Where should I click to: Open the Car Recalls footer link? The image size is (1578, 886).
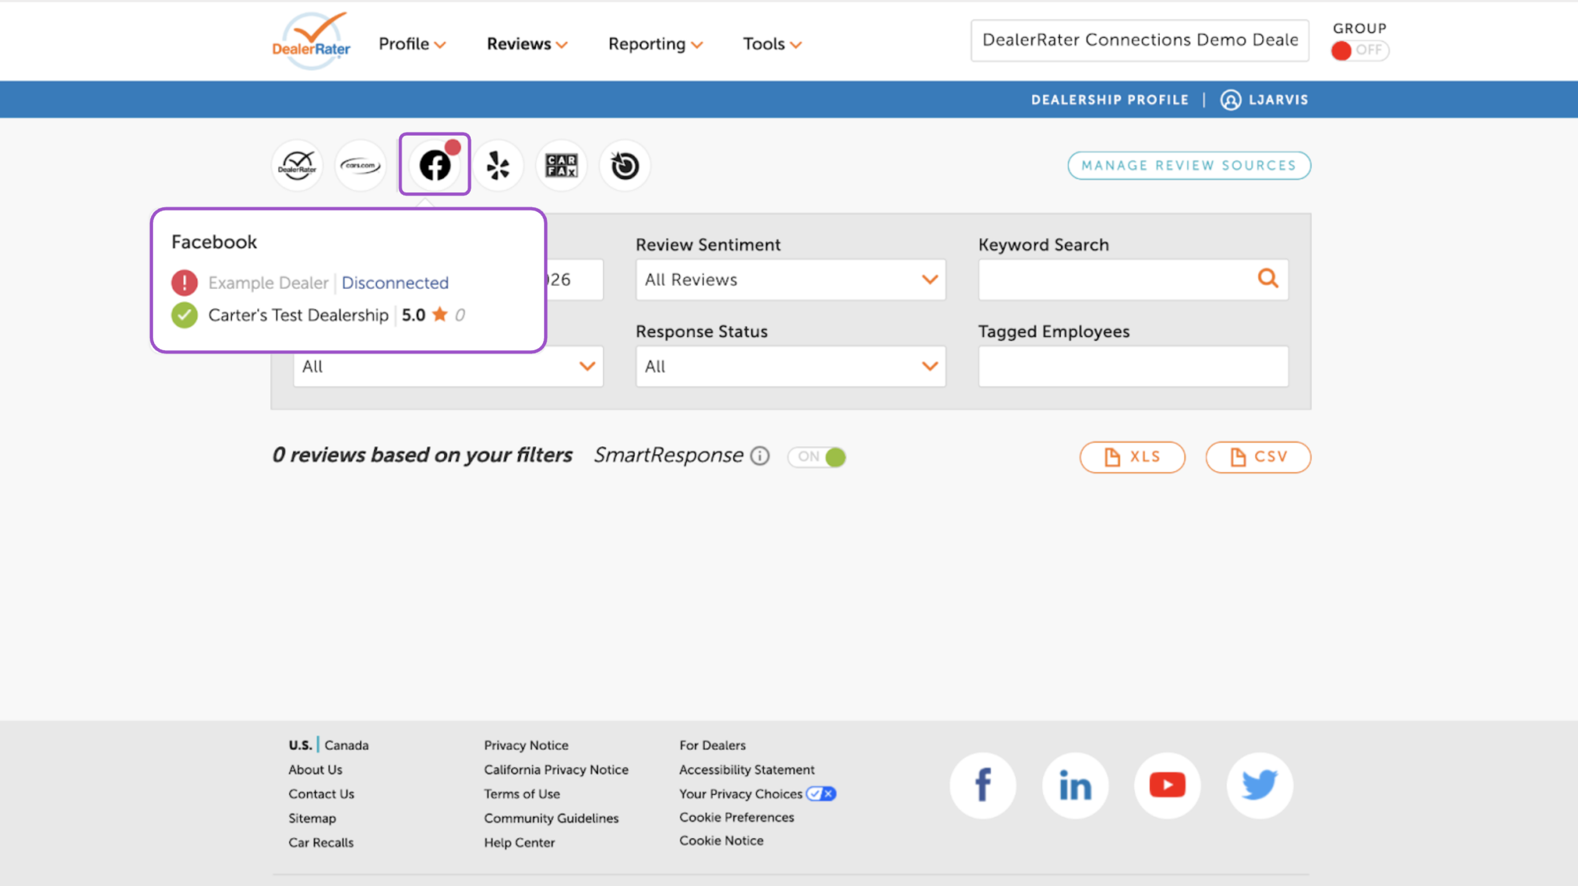(x=321, y=842)
